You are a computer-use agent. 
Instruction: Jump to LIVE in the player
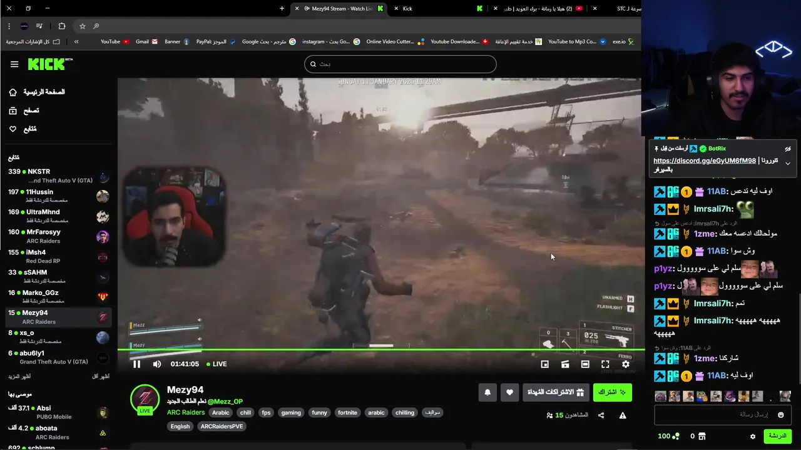217,364
